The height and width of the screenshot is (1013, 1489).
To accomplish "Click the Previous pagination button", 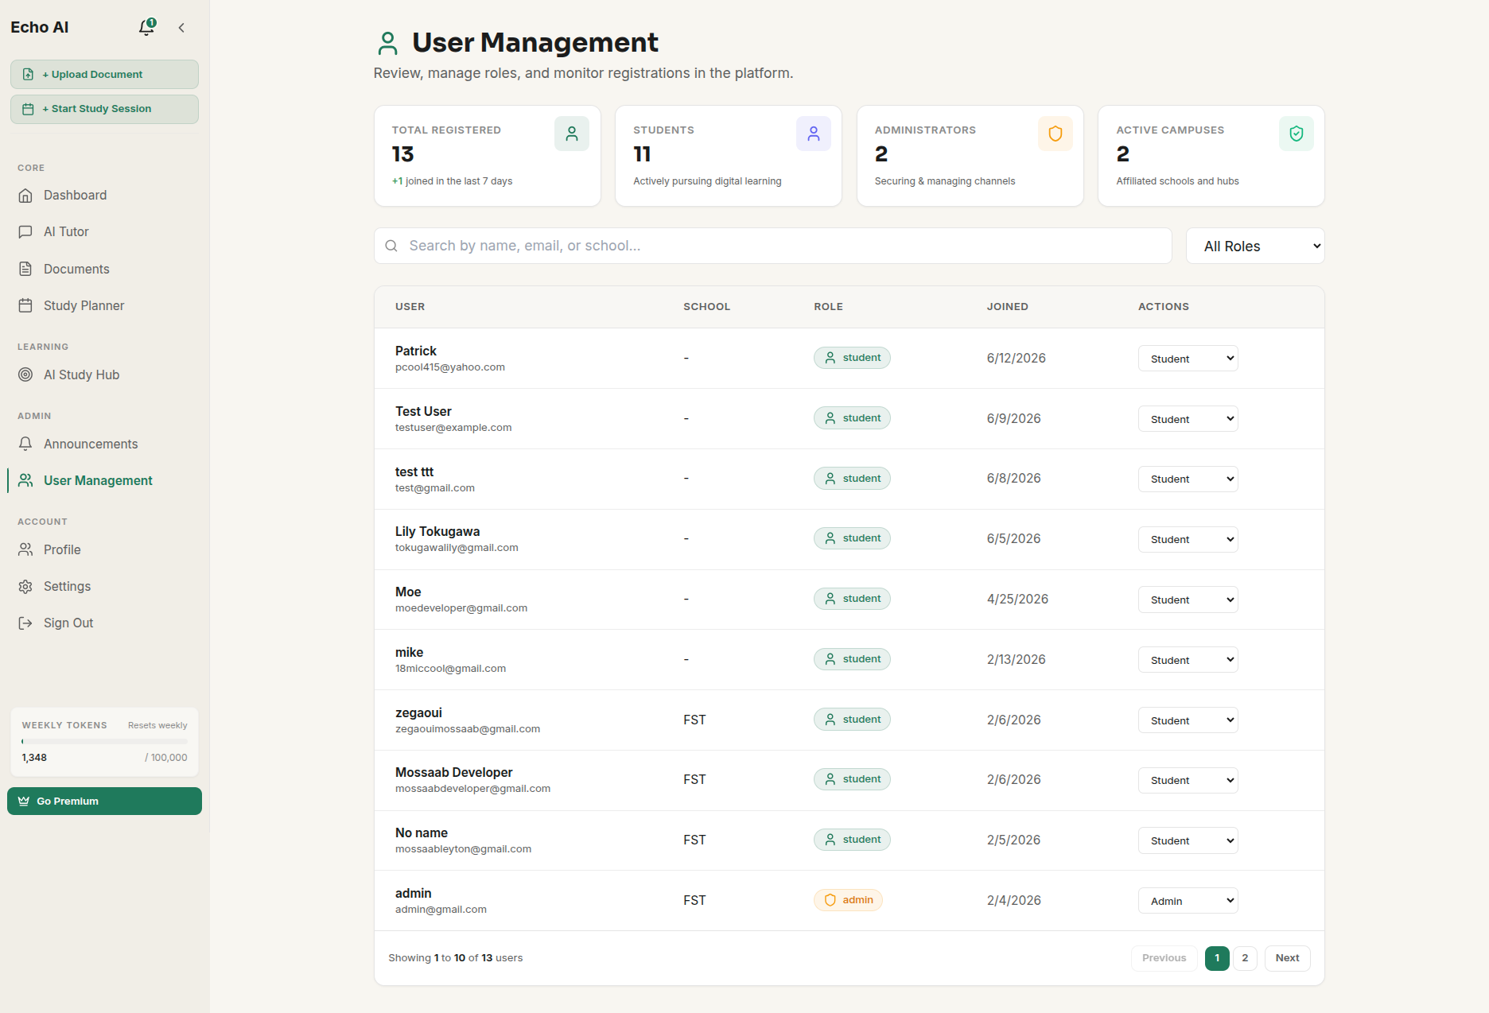I will coord(1164,958).
